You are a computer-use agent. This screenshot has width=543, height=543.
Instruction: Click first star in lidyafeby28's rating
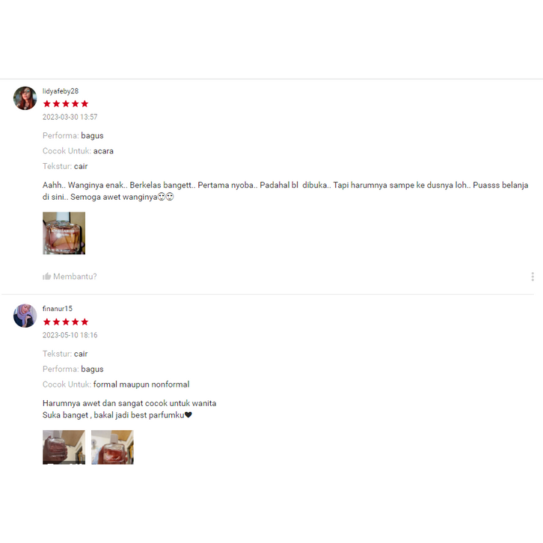pos(47,104)
